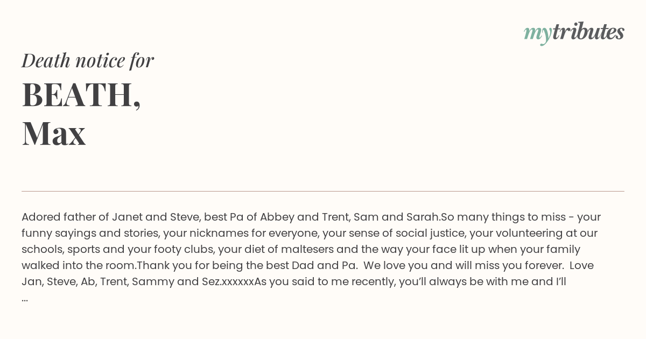This screenshot has height=339, width=646.
Task: Click the green 'my' part of logo
Action: [537, 35]
